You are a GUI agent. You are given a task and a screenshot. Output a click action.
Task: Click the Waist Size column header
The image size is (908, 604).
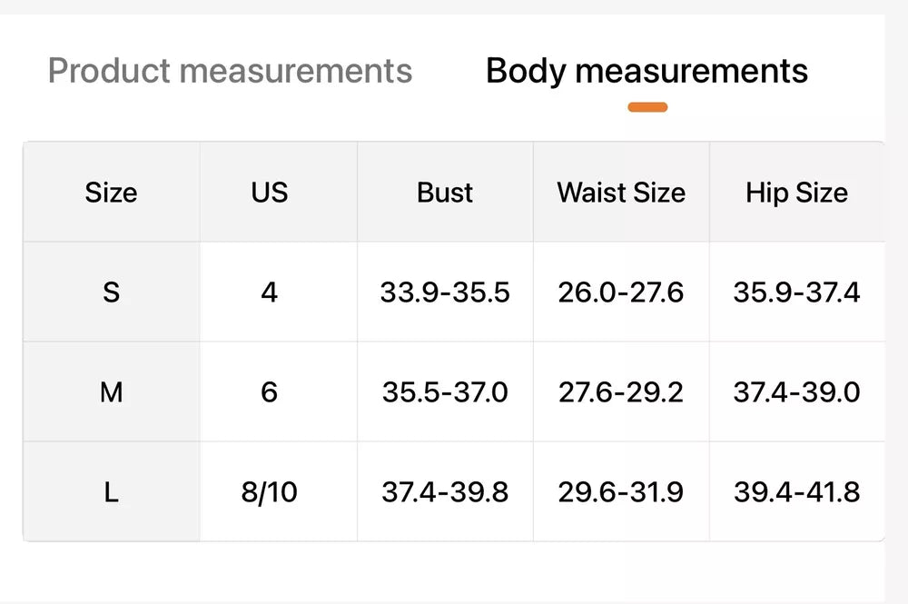click(621, 193)
